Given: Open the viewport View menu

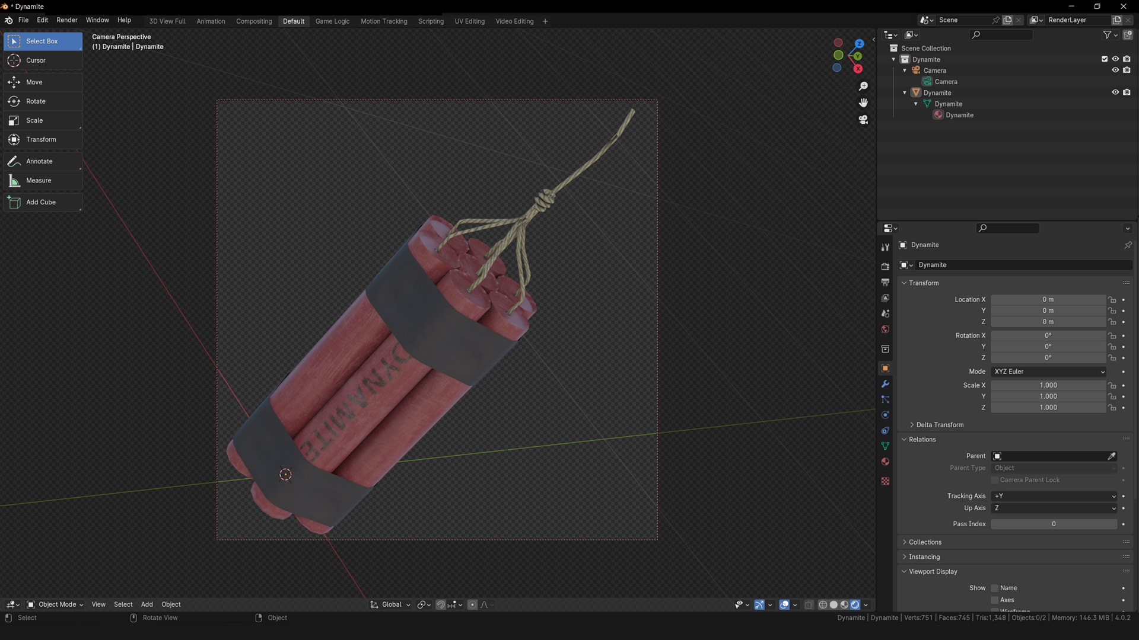Looking at the screenshot, I should pos(98,605).
